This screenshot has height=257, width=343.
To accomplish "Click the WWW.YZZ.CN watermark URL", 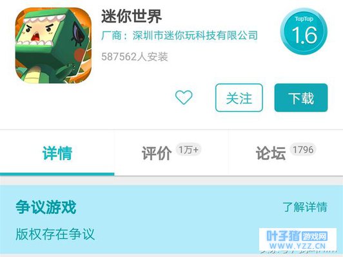I will pos(298,246).
